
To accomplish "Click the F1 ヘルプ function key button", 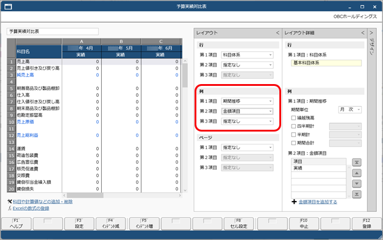I will (16, 224).
